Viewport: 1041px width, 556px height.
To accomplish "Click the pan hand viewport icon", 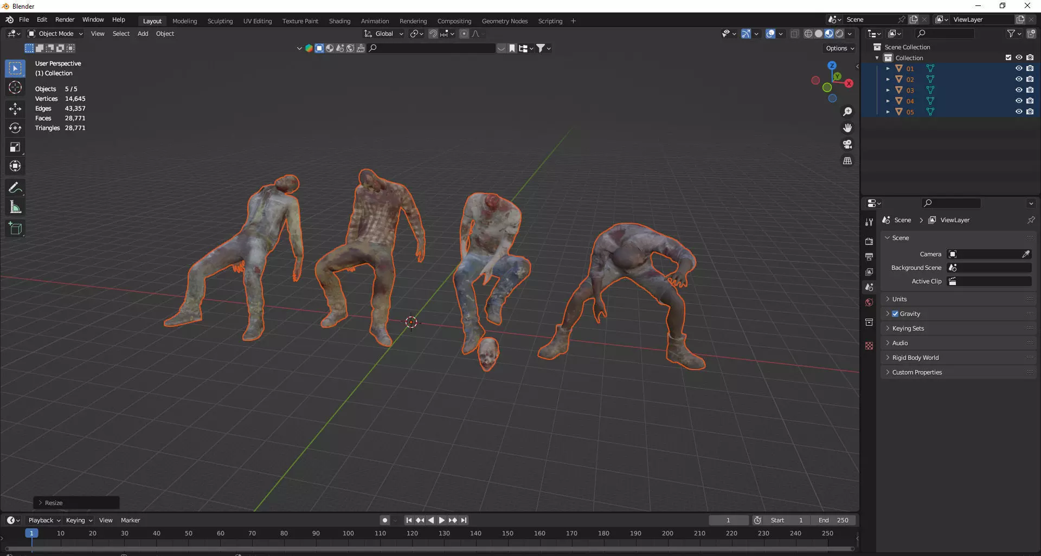I will tap(847, 128).
